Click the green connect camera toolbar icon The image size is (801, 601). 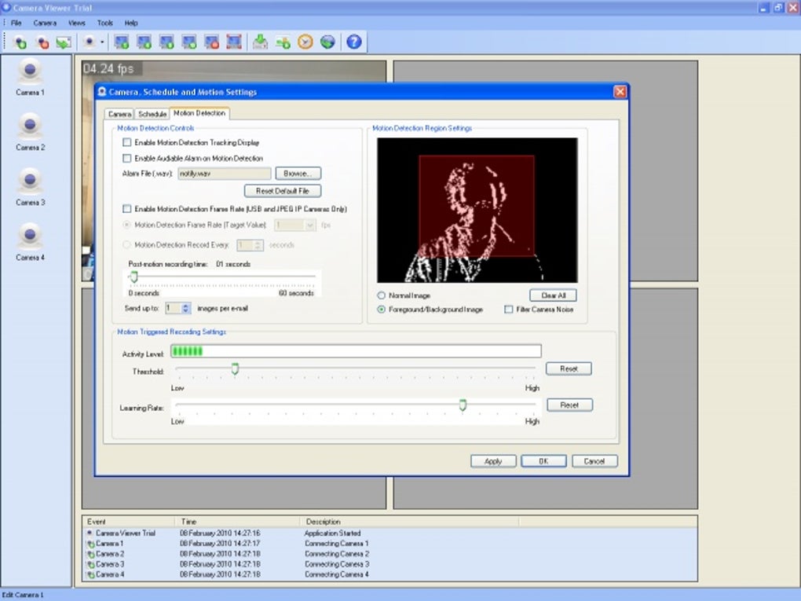(x=20, y=42)
